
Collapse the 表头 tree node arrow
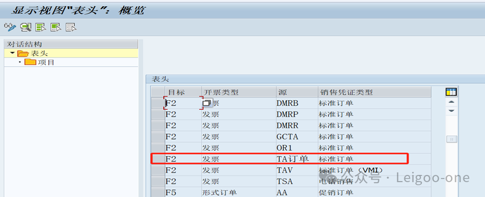[12, 53]
